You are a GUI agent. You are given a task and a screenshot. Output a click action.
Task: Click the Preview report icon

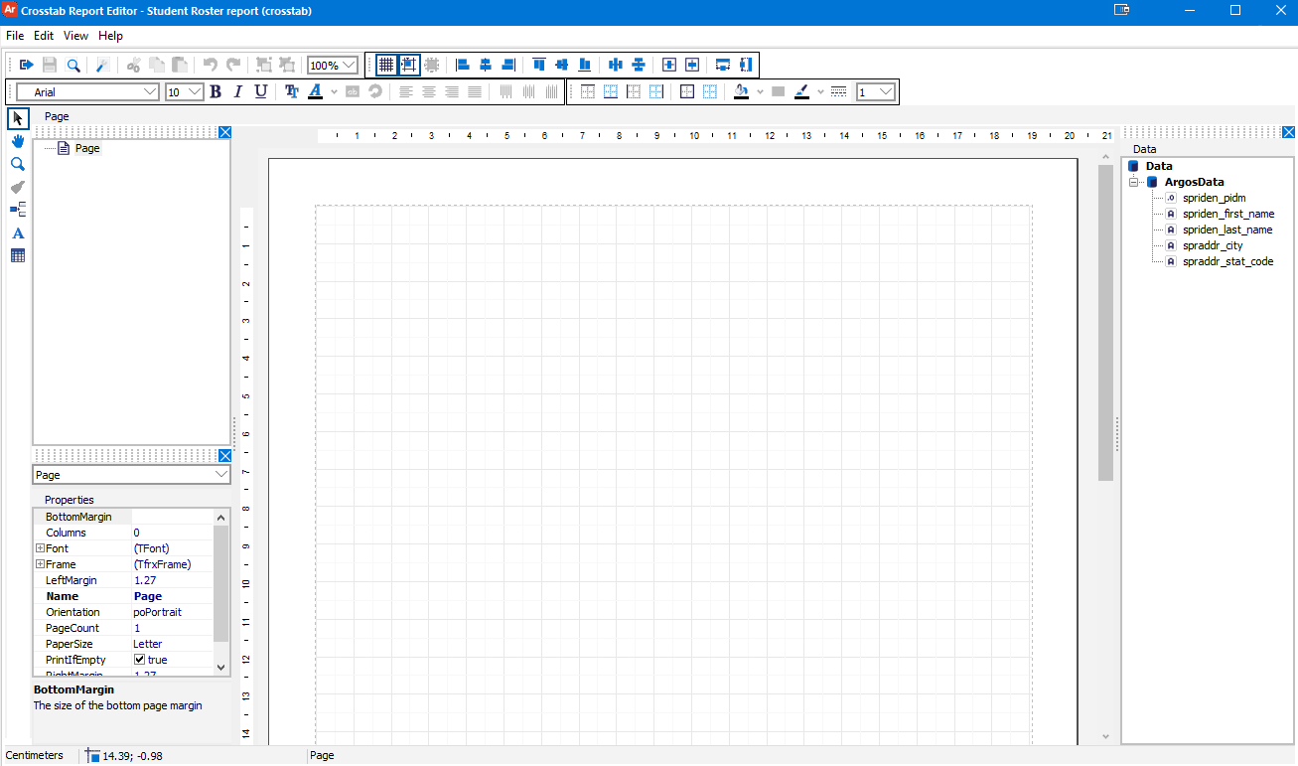coord(73,64)
